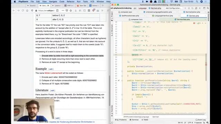The height and width of the screenshot is (124, 221).
Task: Open the Refactor menu
Action: pyautogui.click(x=70, y=1)
